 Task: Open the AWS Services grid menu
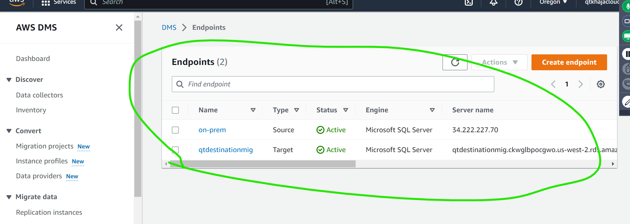point(46,3)
